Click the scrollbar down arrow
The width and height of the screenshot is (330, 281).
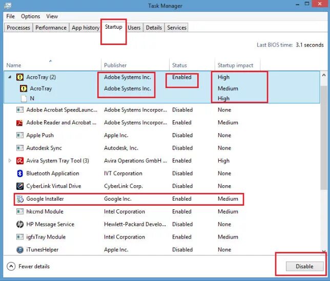[324, 251]
